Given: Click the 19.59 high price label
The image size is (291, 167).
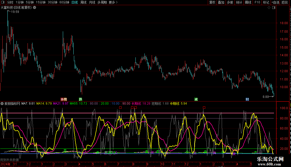Looking at the screenshot, I should coord(15,12).
